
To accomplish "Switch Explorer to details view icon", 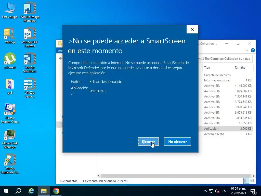I will click(246, 181).
